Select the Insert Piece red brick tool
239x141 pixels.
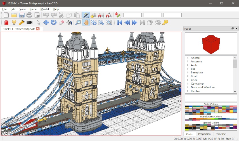(6, 22)
